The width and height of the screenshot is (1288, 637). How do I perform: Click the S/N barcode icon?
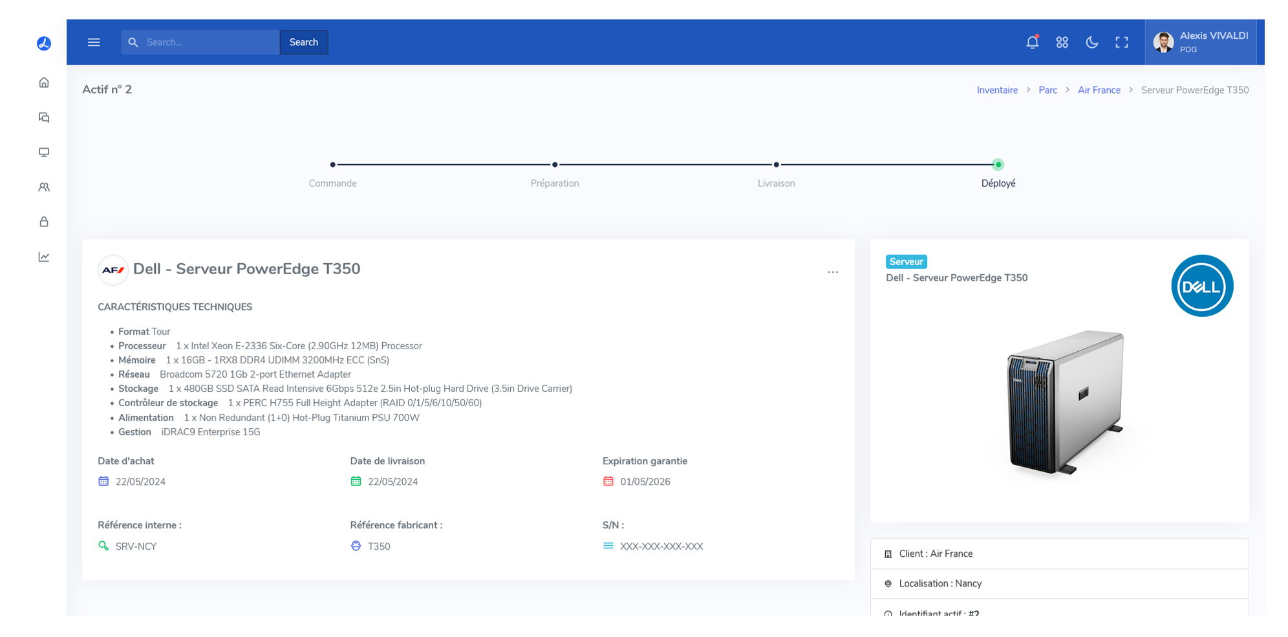click(608, 546)
